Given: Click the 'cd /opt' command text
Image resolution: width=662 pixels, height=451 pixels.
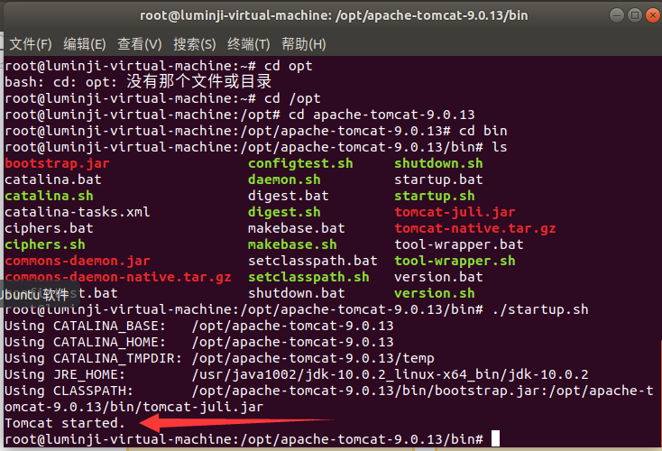Looking at the screenshot, I should pyautogui.click(x=292, y=98).
